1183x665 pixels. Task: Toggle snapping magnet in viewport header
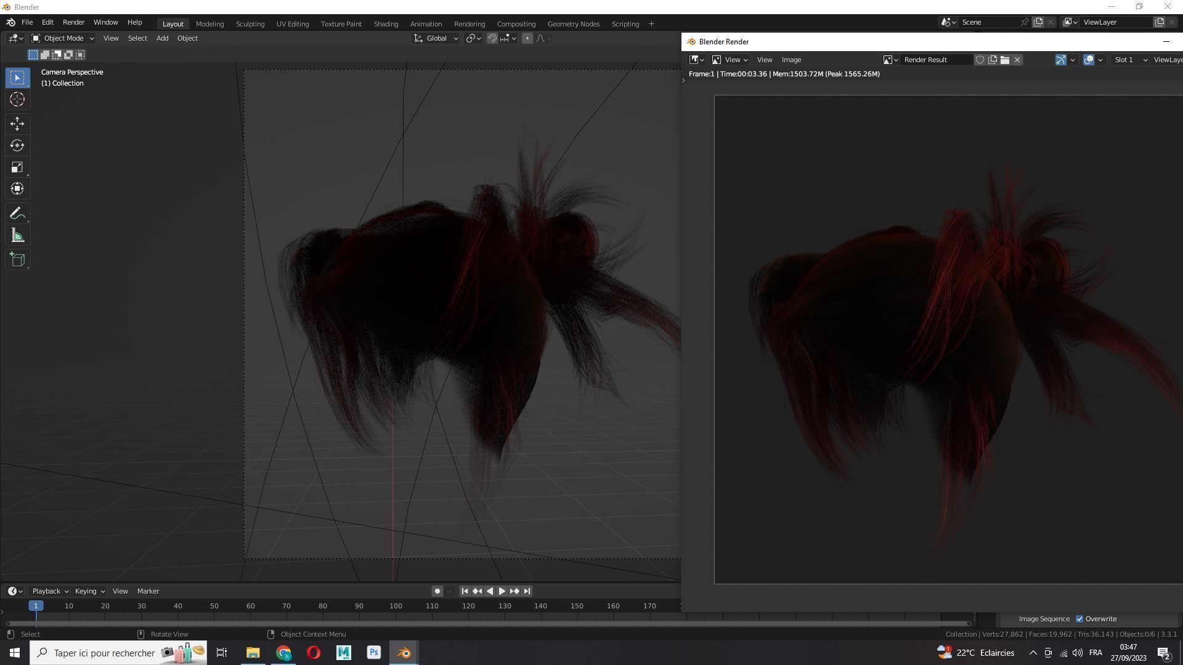click(492, 38)
